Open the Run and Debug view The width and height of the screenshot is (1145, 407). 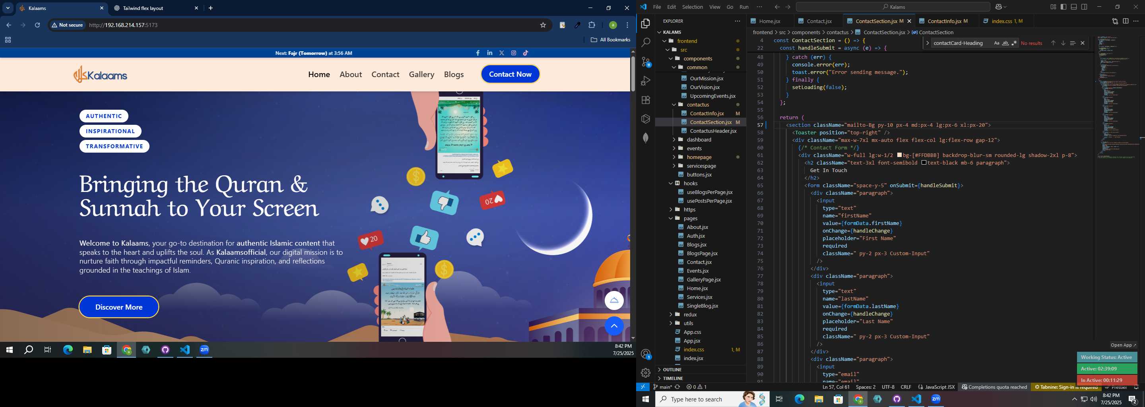pos(646,81)
